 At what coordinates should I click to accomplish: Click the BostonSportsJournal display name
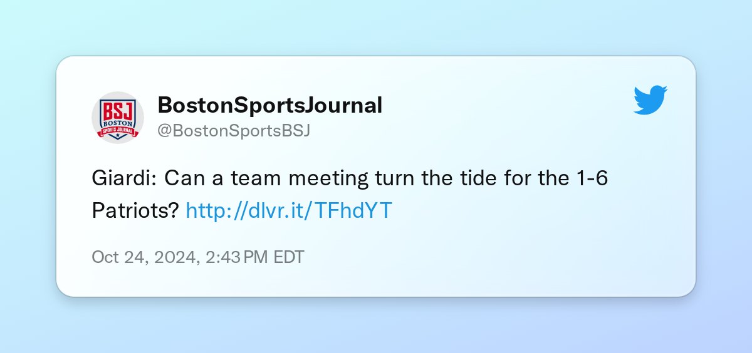pyautogui.click(x=269, y=105)
